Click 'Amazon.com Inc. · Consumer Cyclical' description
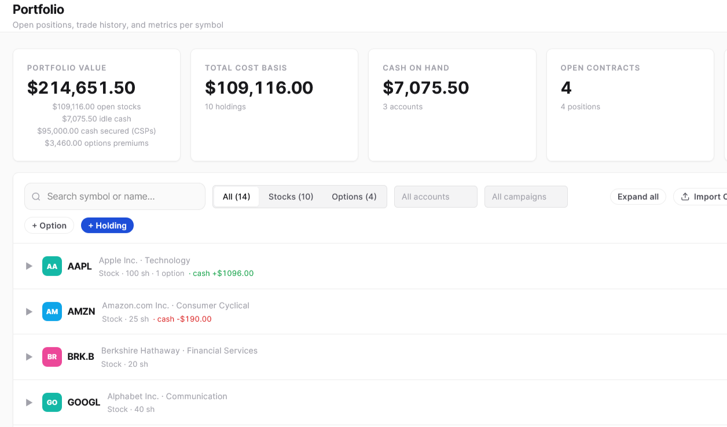The image size is (727, 427). (x=176, y=305)
